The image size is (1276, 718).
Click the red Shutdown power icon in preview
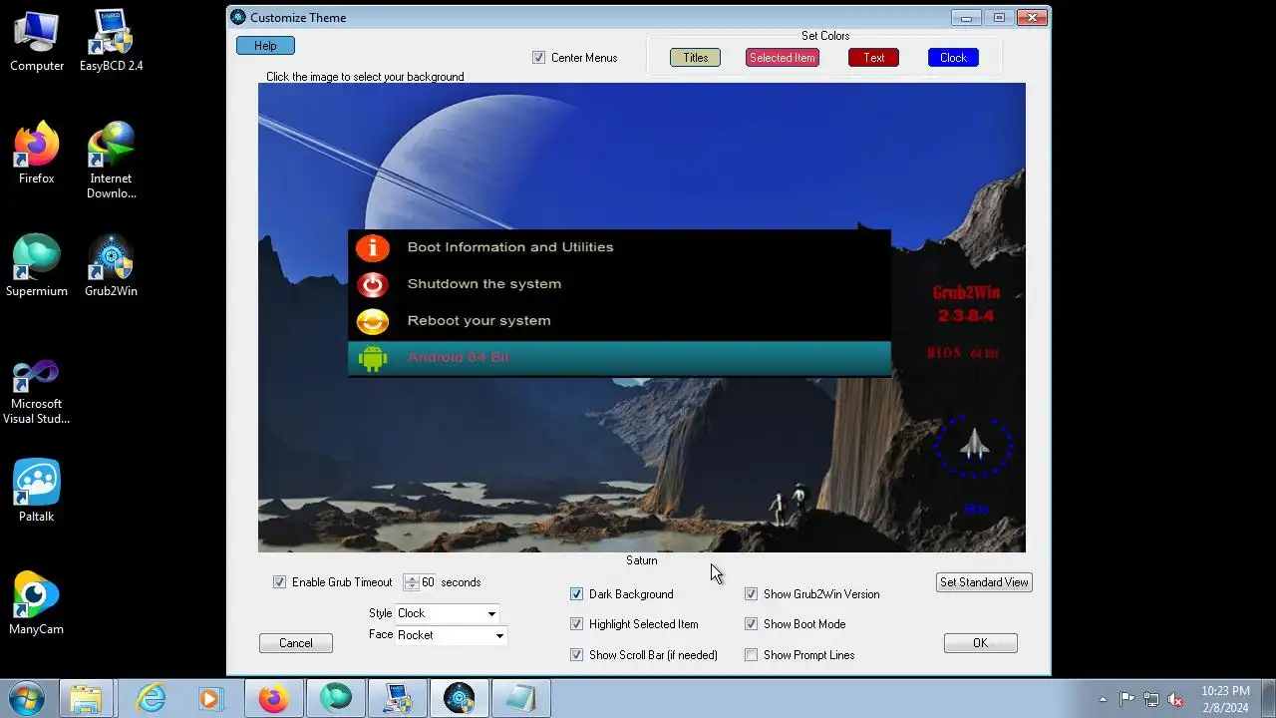[373, 284]
